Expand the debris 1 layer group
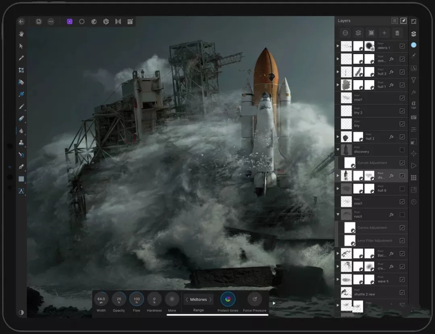Viewport: 435px width, 334px height. [337, 46]
